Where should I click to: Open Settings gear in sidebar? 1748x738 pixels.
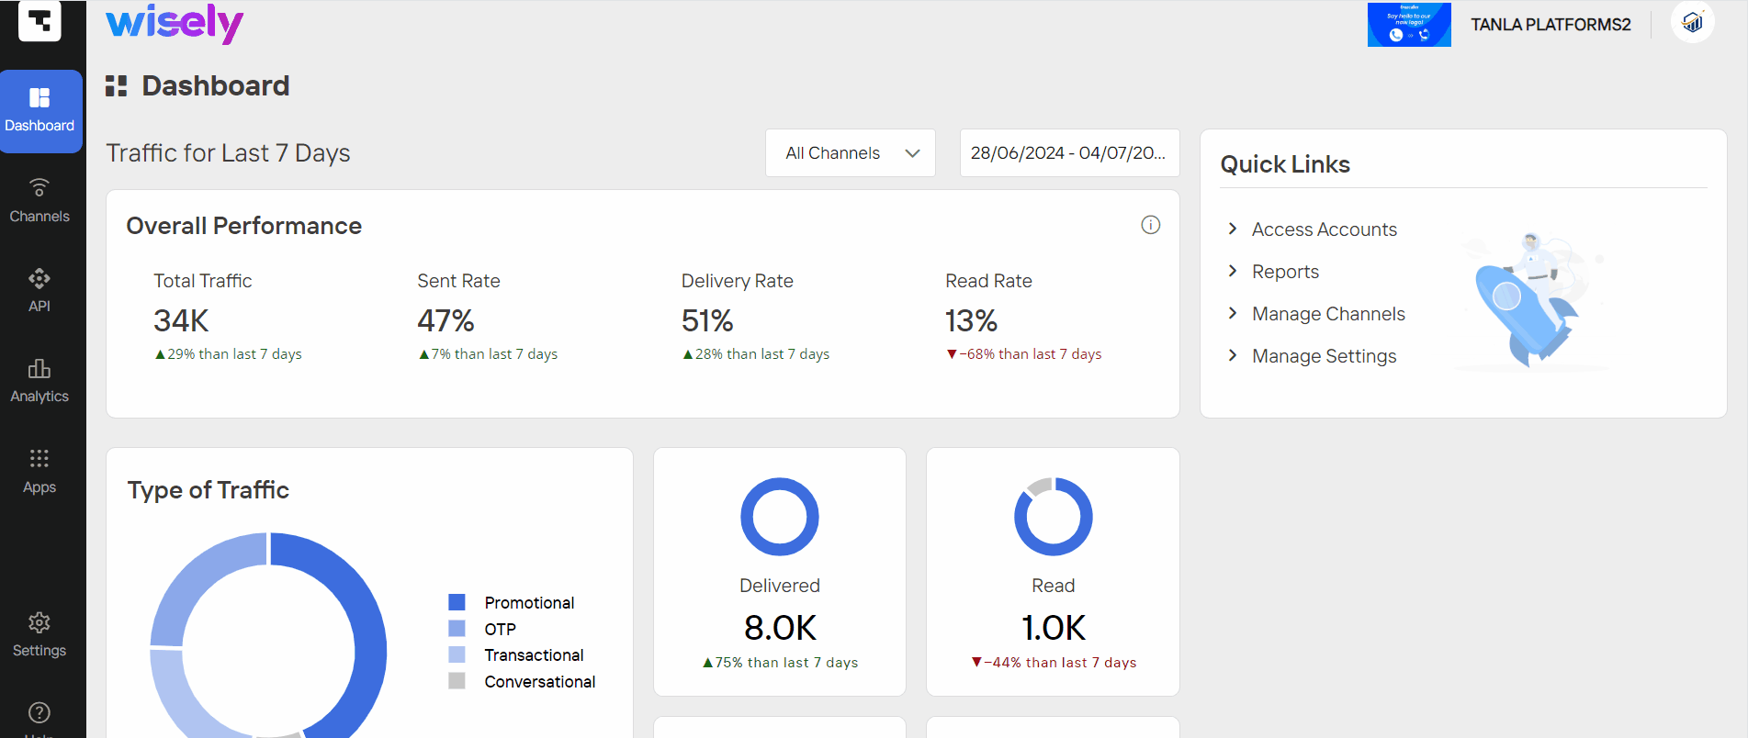(x=39, y=622)
